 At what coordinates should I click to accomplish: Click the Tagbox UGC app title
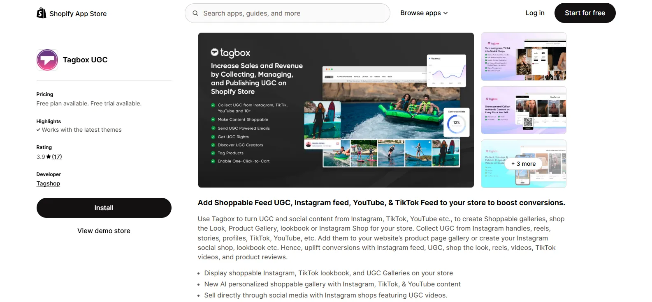pyautogui.click(x=85, y=60)
